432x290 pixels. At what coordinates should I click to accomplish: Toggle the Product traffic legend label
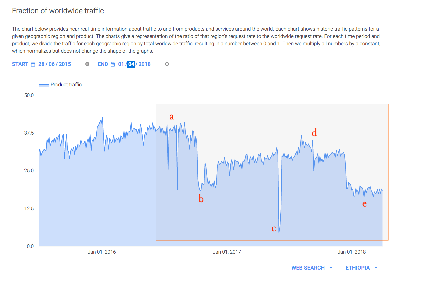pyautogui.click(x=66, y=85)
